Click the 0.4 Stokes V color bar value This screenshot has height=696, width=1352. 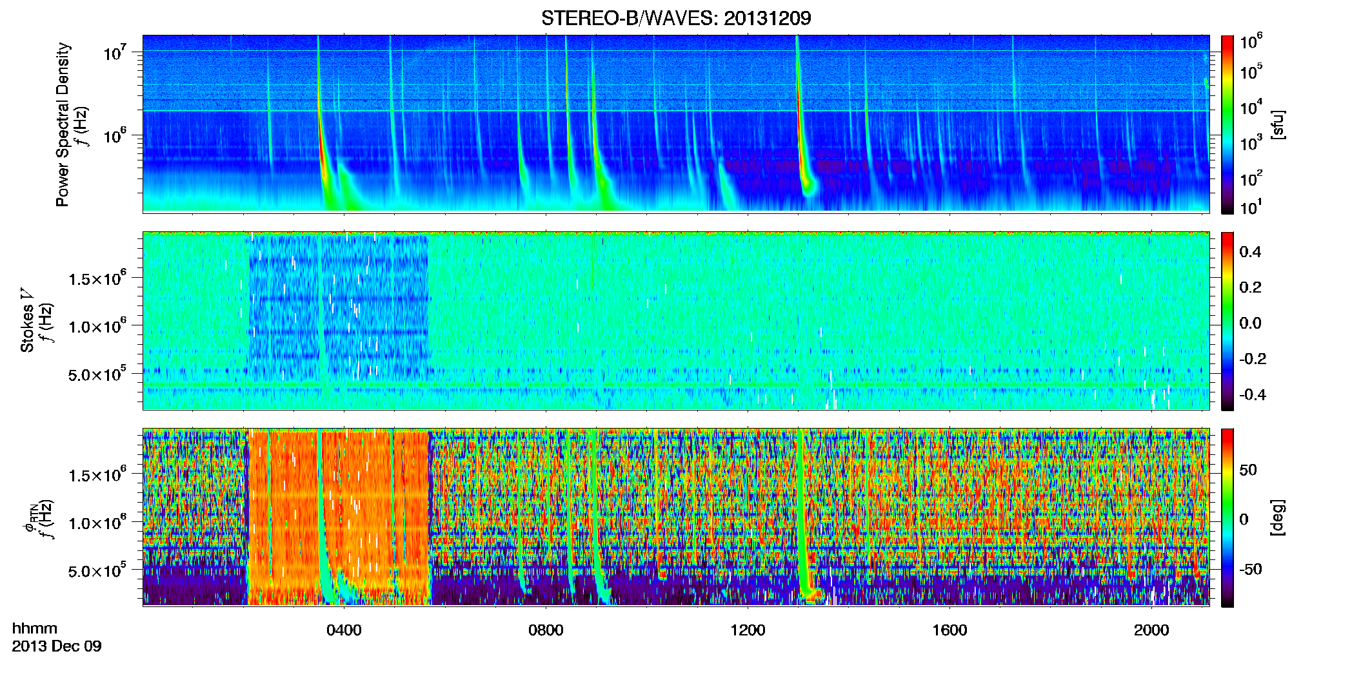(x=1250, y=252)
